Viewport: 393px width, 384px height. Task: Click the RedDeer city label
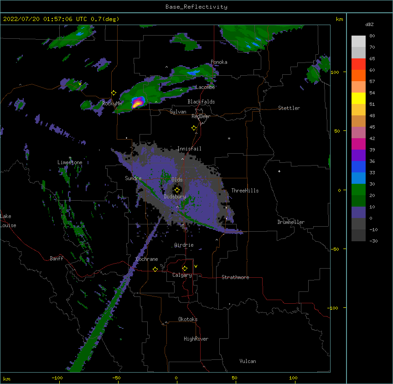coord(201,116)
